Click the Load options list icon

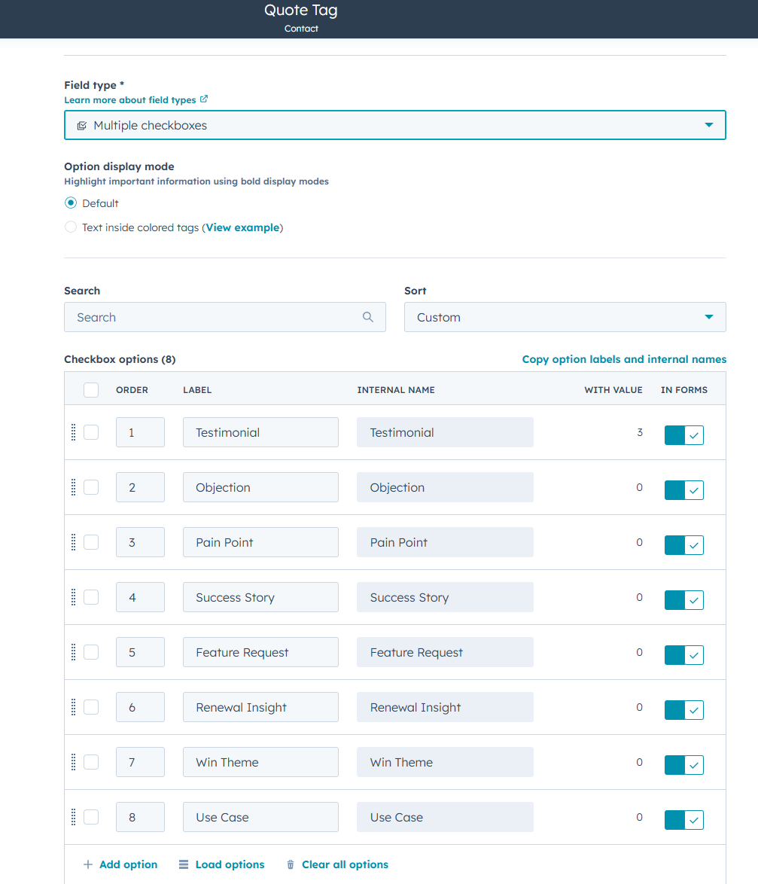tap(184, 864)
